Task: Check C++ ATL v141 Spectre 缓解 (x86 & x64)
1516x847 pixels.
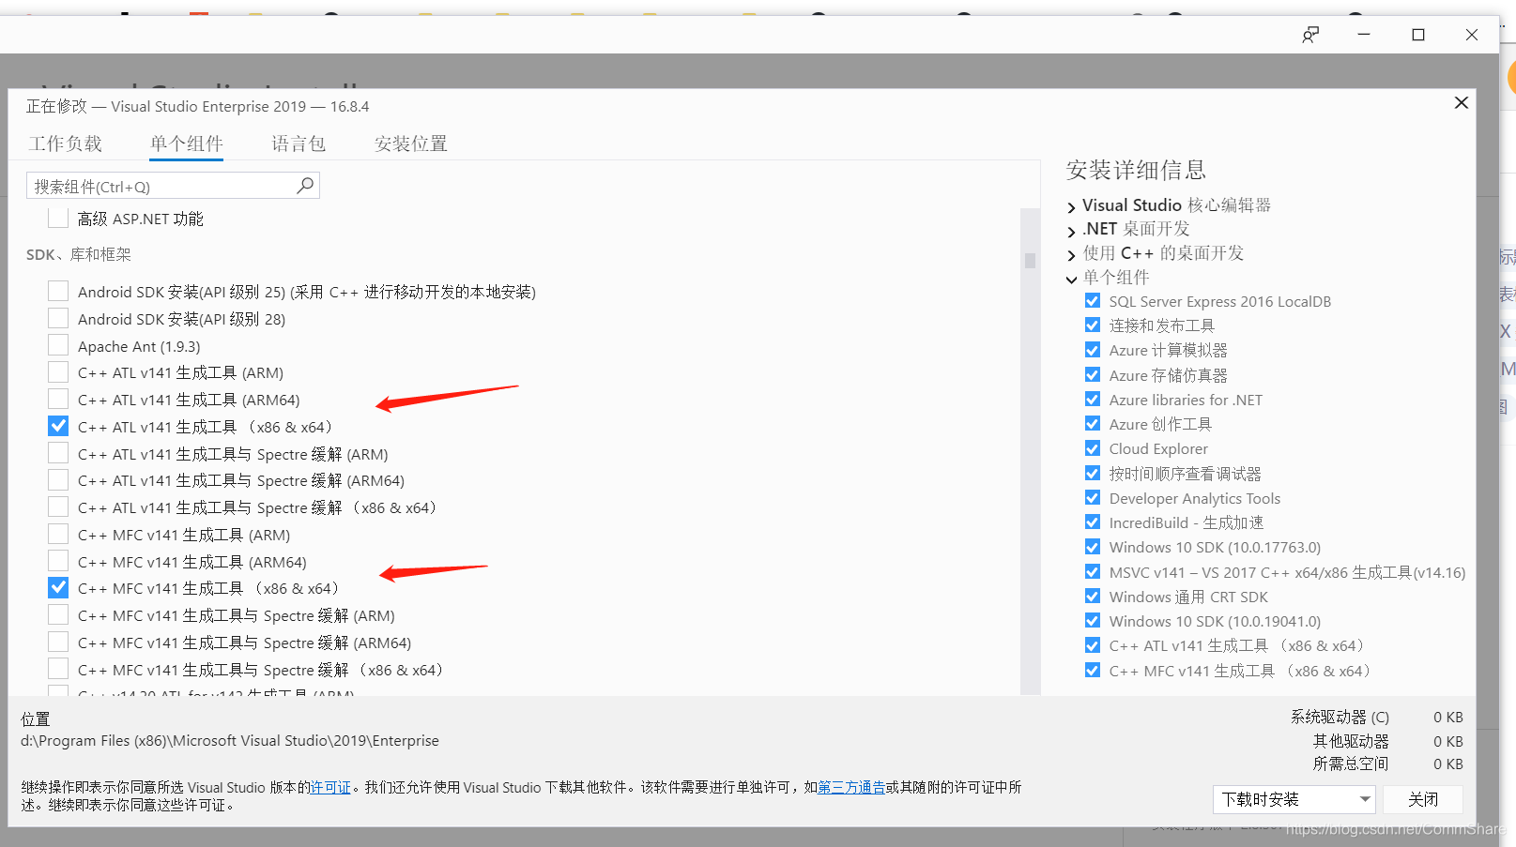Action: 58,507
